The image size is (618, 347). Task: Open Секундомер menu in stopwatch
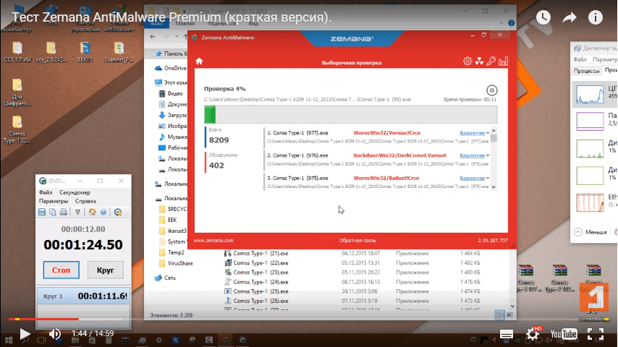75,192
